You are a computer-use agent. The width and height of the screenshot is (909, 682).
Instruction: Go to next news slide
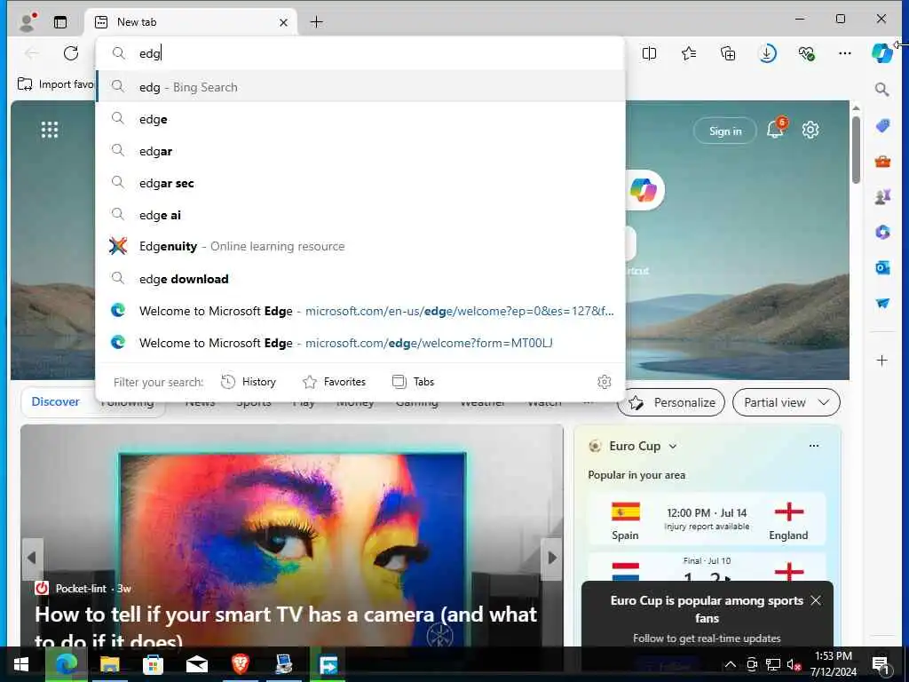552,558
